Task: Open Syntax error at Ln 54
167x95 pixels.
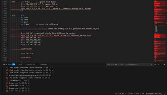Action: [x=19, y=86]
